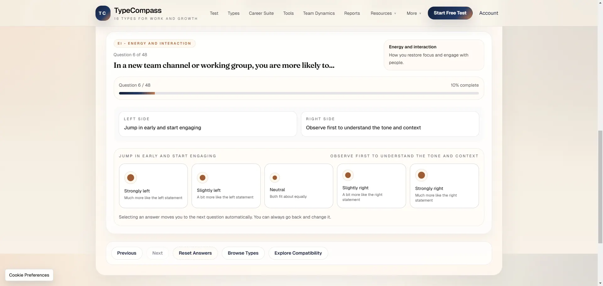Go to Types in navigation
Screen dimensions: 603x286
pyautogui.click(x=233, y=13)
